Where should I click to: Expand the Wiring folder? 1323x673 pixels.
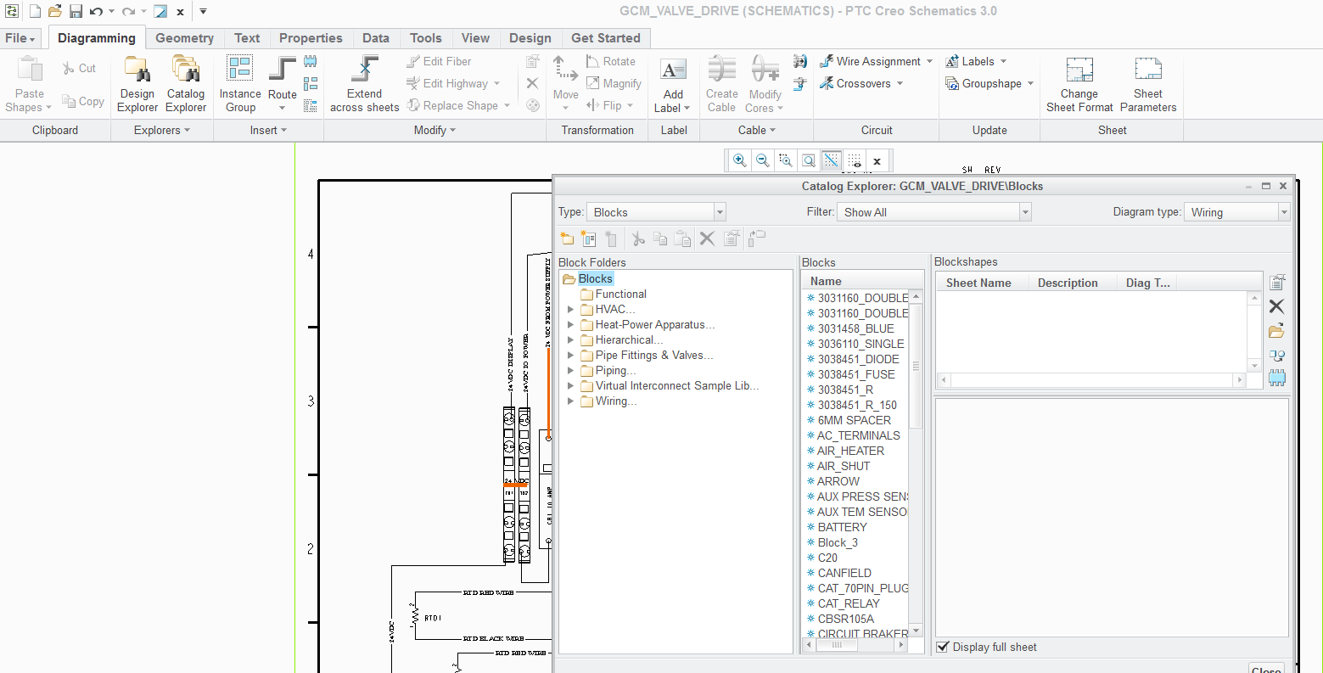[x=570, y=401]
